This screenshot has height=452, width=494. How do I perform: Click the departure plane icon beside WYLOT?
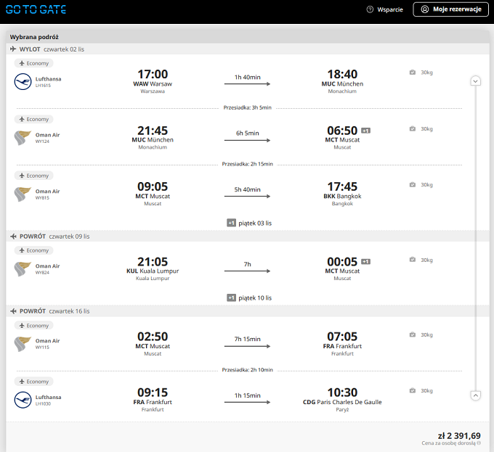click(13, 49)
